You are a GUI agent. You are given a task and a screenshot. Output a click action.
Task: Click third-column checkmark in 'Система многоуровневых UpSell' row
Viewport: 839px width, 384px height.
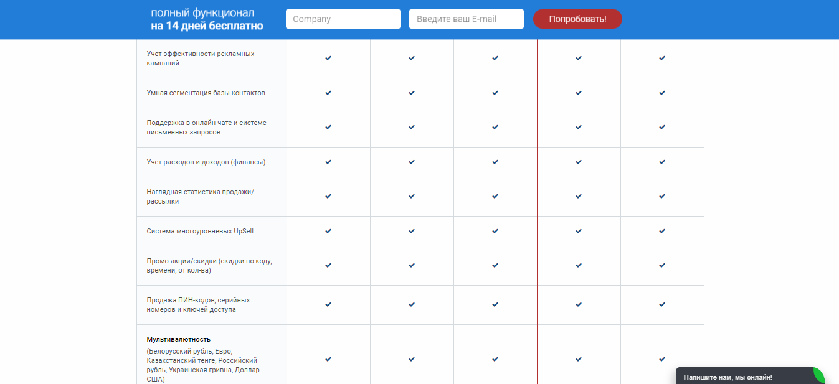[495, 232]
